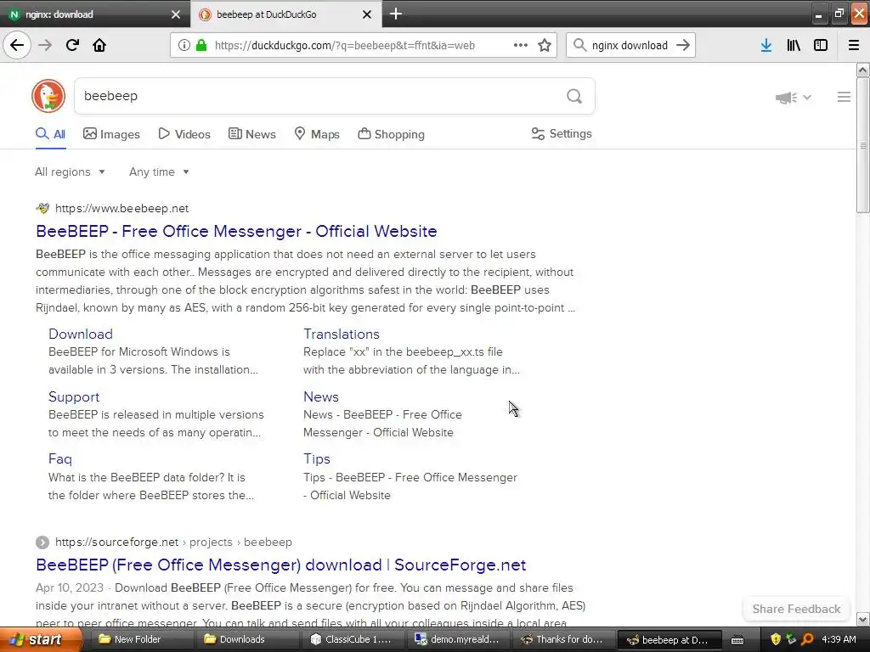Click the scrollbar down arrow
The width and height of the screenshot is (870, 652).
(x=862, y=619)
